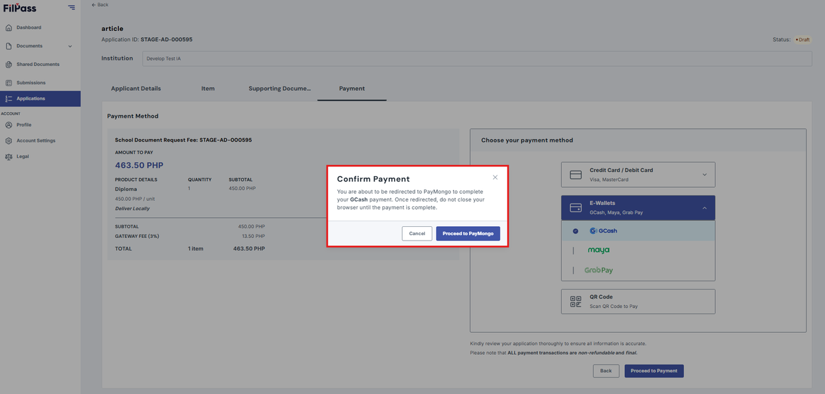Click the GCash logo
This screenshot has height=394, width=825.
pos(603,231)
